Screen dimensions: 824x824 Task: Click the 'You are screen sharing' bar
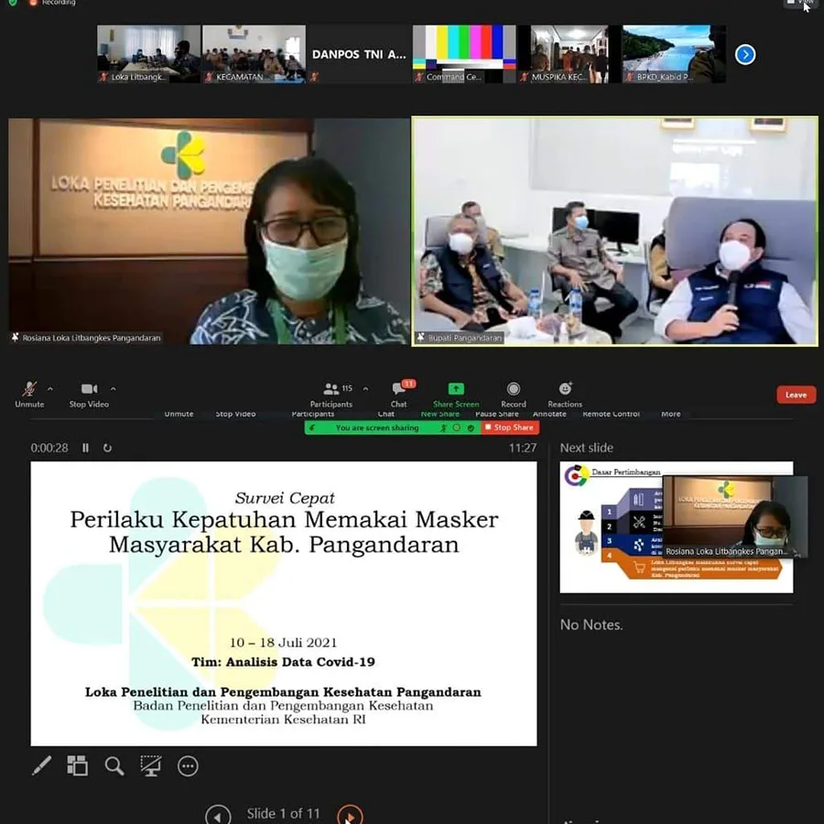[393, 428]
